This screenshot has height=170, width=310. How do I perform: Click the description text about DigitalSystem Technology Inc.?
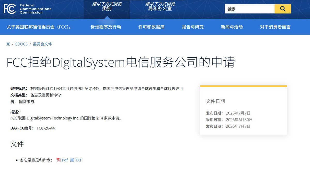click(66, 118)
